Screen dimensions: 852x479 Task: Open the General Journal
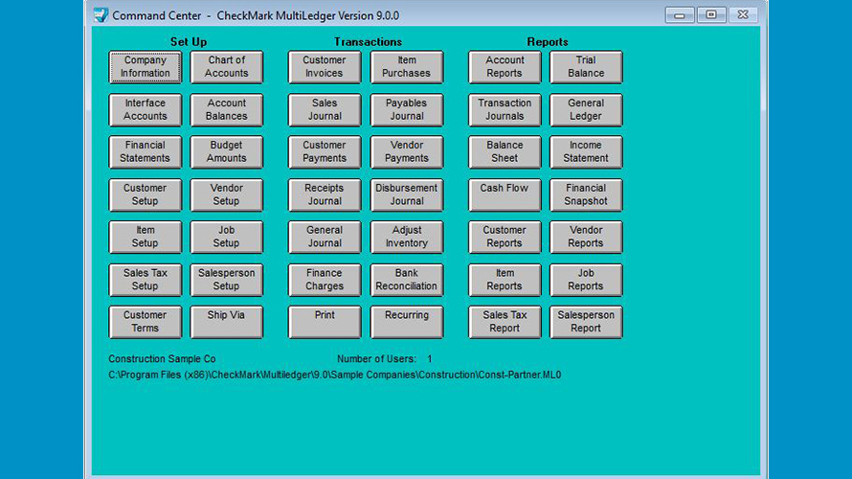coord(325,237)
